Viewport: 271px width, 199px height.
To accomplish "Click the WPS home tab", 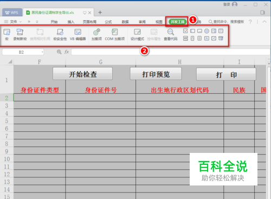I will coord(12,12).
